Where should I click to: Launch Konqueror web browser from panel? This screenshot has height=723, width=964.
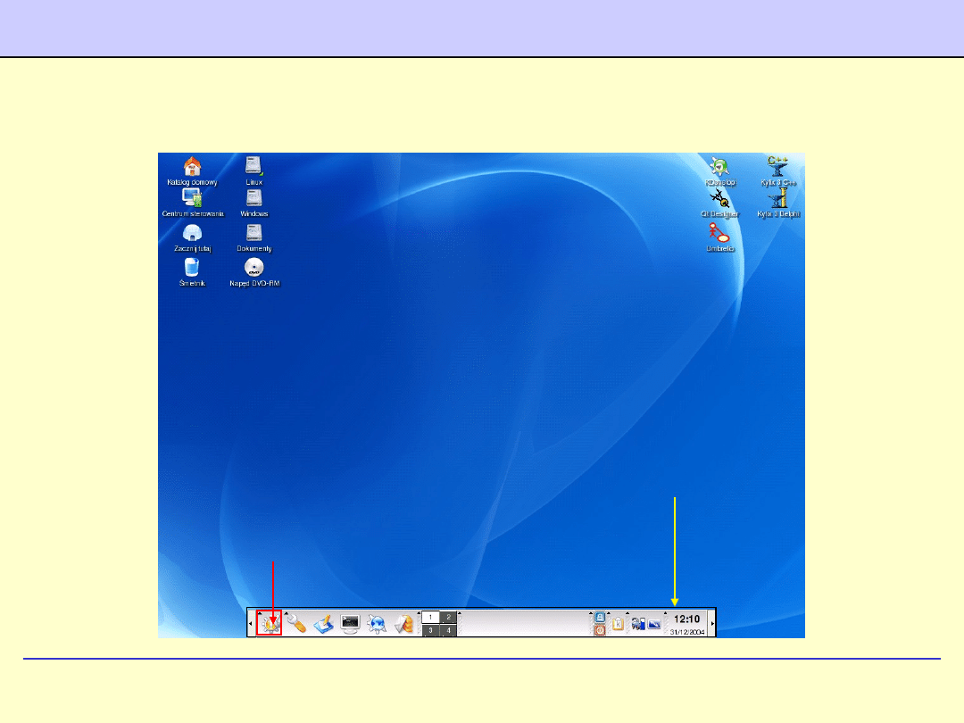coord(377,624)
